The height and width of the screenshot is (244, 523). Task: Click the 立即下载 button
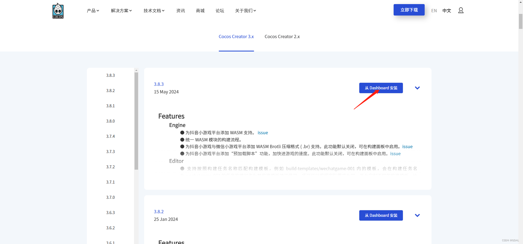tap(409, 10)
